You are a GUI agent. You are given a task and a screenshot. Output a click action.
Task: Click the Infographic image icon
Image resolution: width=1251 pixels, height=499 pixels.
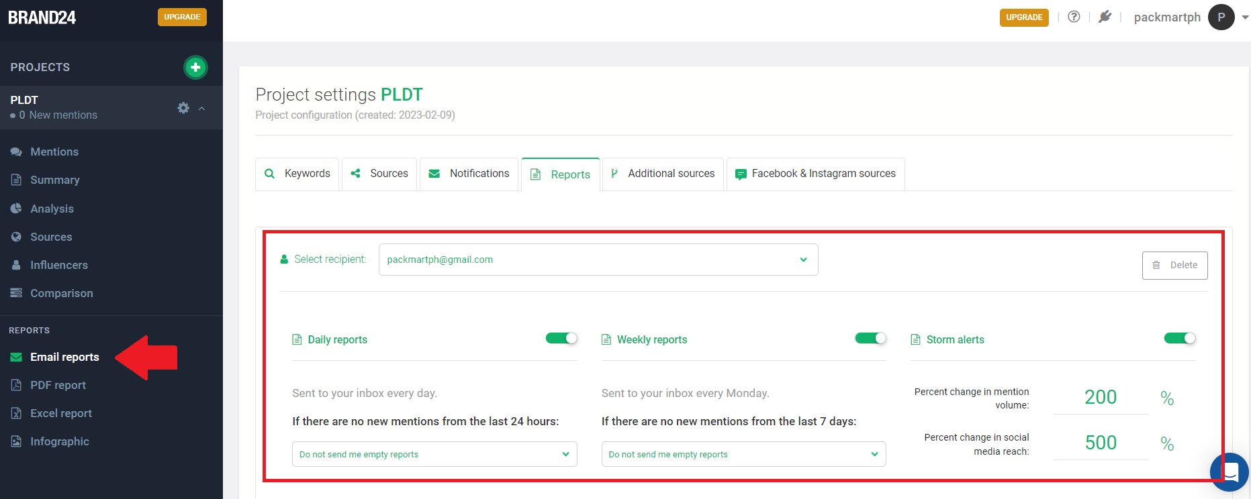[x=16, y=441]
